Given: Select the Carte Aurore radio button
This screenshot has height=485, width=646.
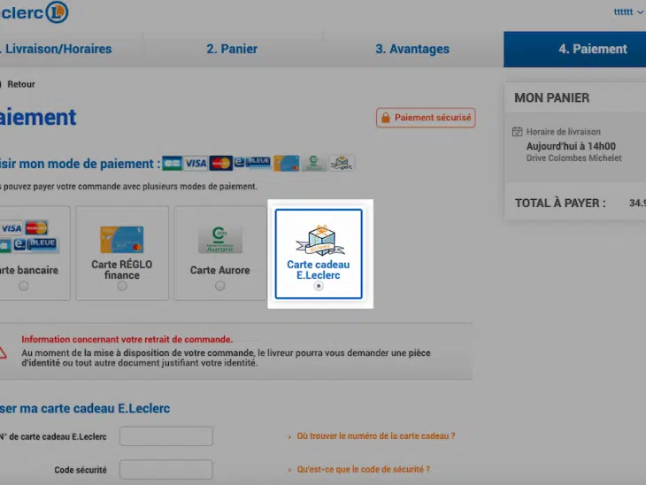Looking at the screenshot, I should coord(220,286).
